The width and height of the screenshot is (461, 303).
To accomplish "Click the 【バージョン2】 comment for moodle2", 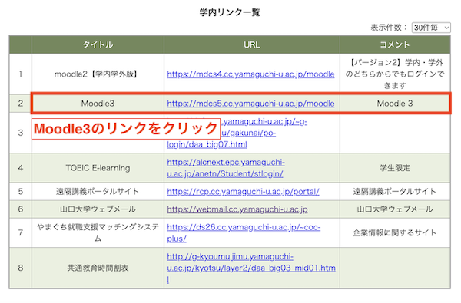I will pos(395,74).
